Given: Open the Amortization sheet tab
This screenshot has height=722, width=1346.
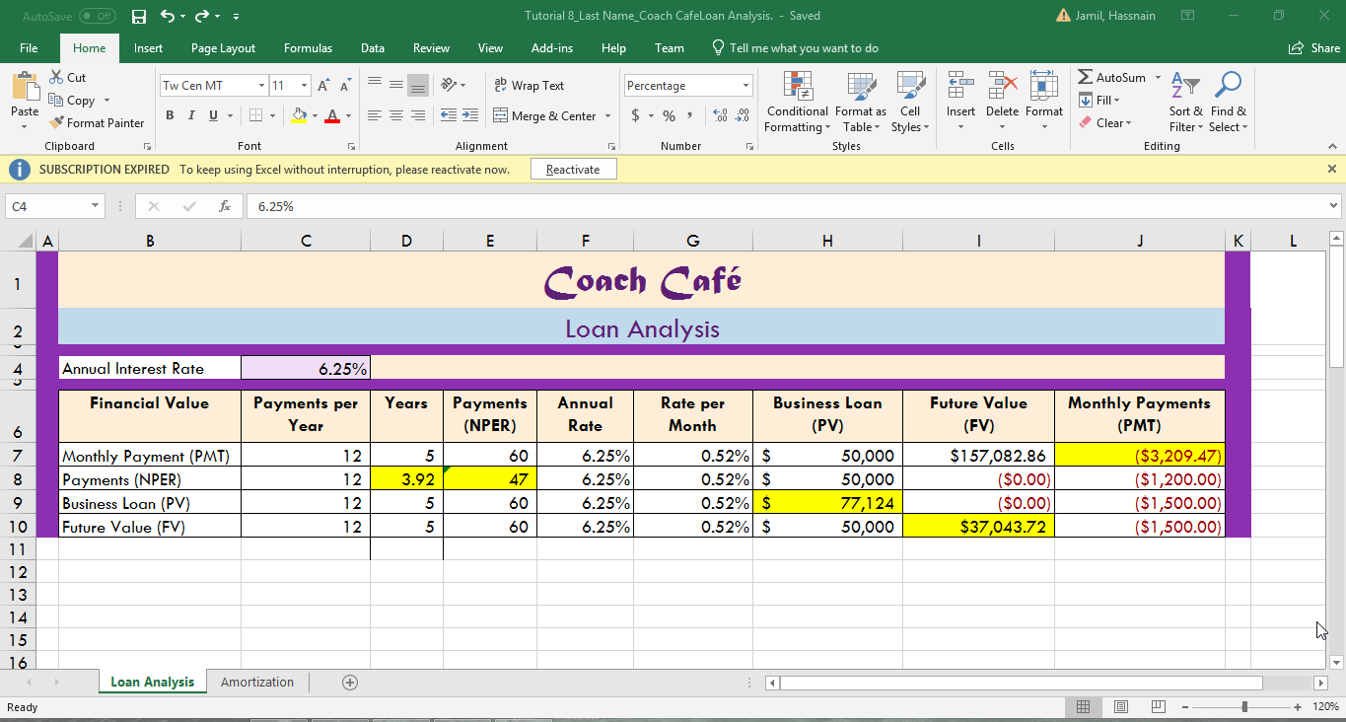Looking at the screenshot, I should (x=257, y=682).
